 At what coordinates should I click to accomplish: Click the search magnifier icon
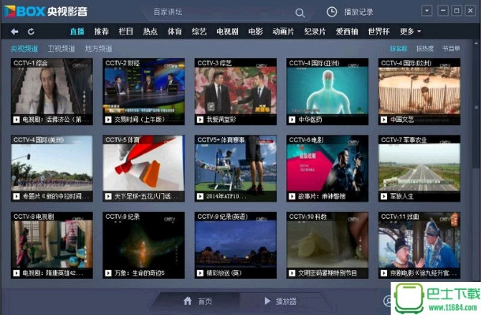(x=300, y=13)
